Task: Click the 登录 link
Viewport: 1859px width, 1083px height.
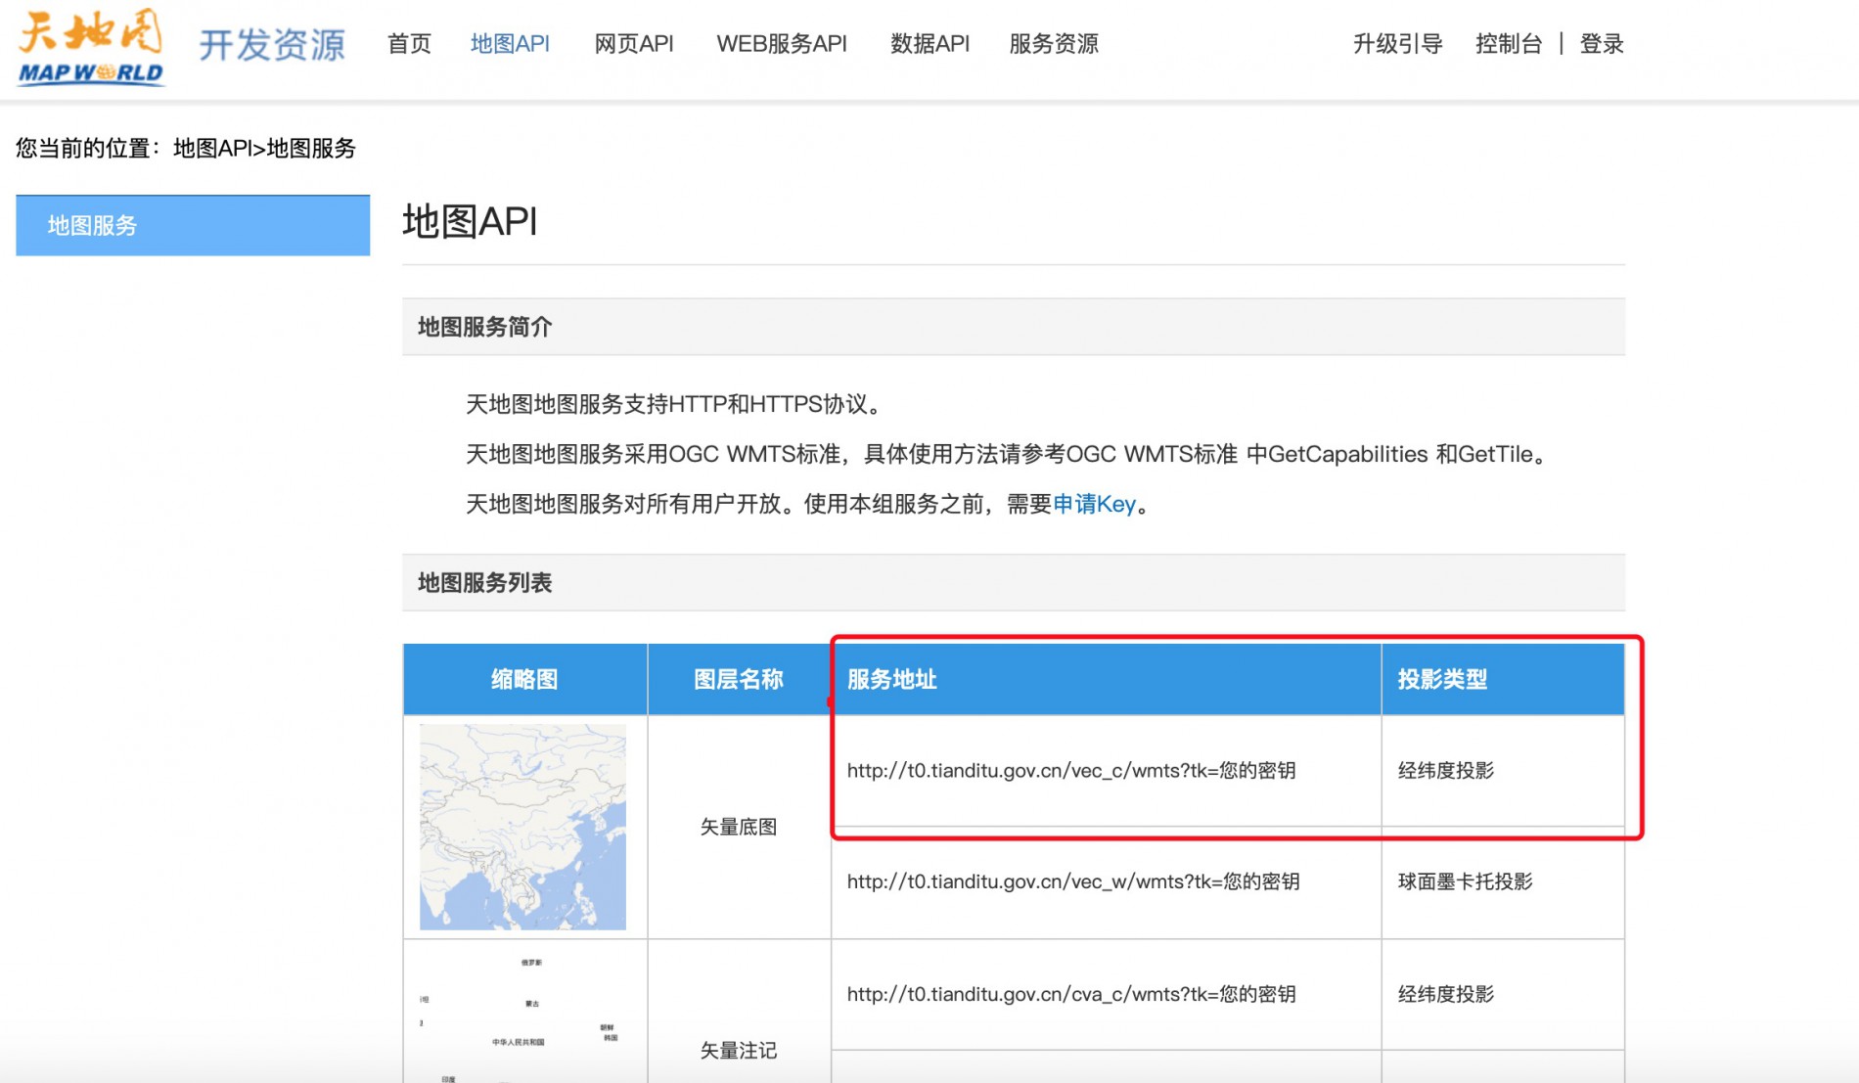Action: coord(1602,44)
